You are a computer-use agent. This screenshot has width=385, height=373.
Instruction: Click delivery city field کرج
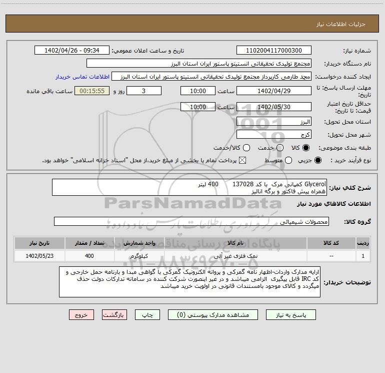(274, 134)
